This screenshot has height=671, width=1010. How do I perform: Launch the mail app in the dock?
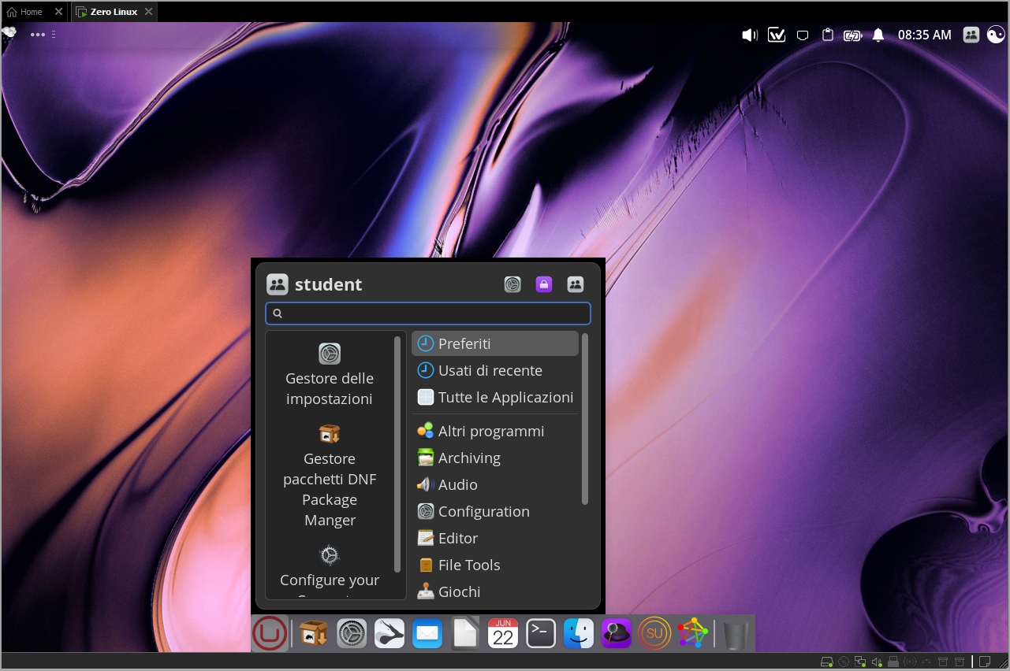[x=427, y=633]
